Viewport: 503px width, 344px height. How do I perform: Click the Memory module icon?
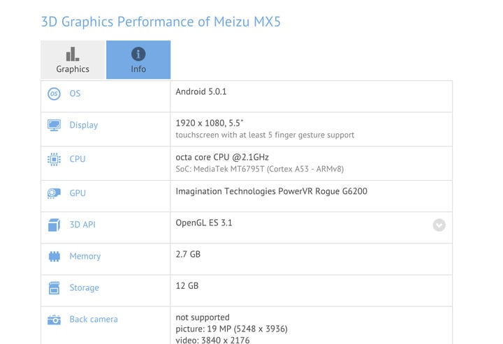pos(54,257)
